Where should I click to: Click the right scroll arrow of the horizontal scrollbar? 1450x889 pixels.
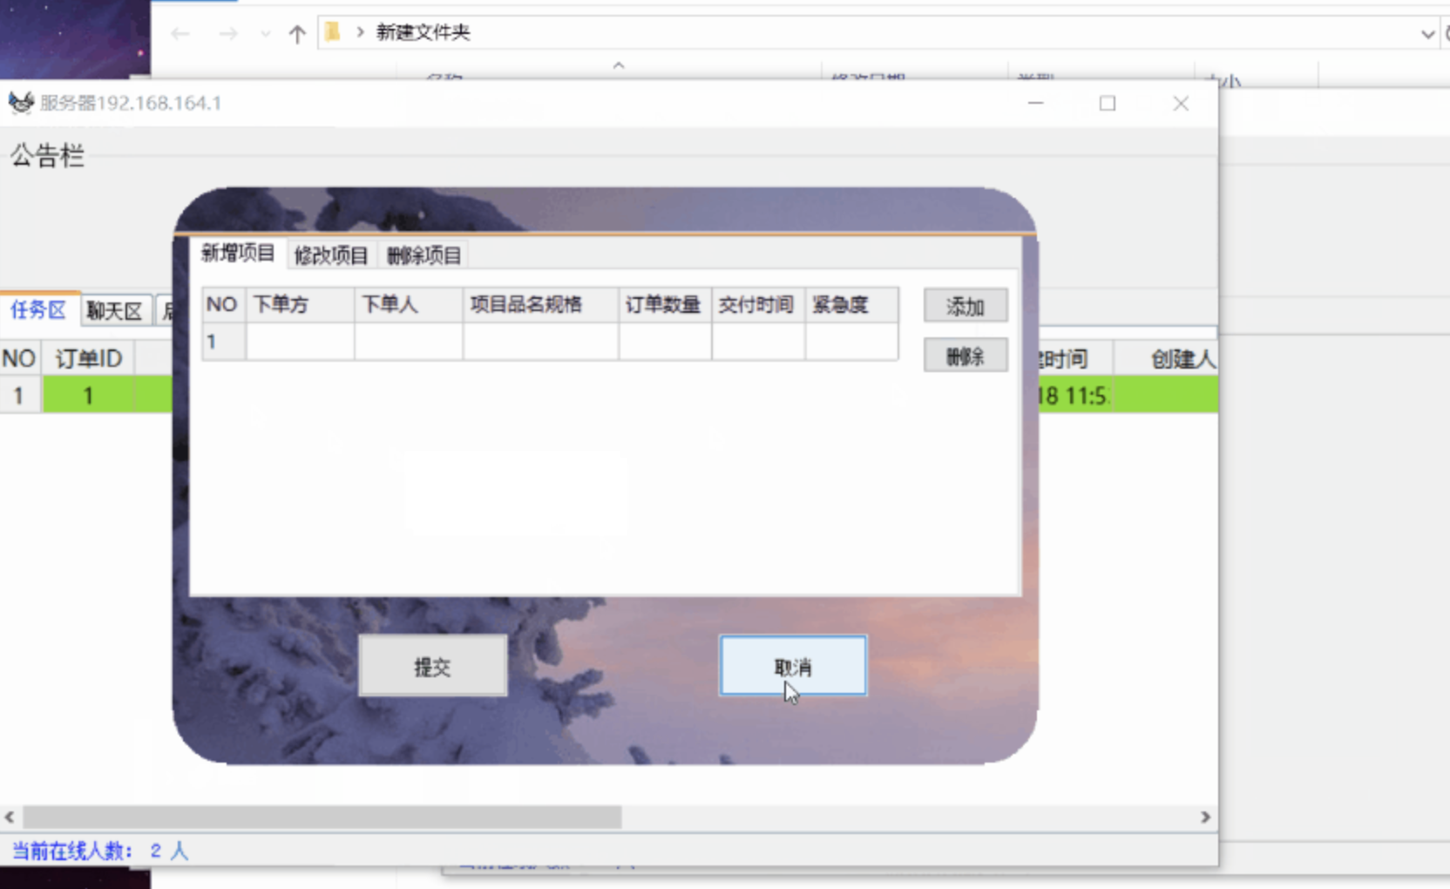click(1207, 818)
